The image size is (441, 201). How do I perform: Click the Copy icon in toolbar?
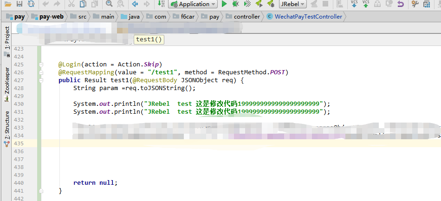[83, 4]
